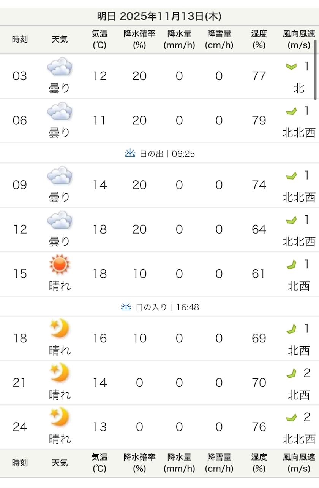Click the moon icon at 24 o'clock
The width and height of the screenshot is (319, 488).
[x=60, y=417]
